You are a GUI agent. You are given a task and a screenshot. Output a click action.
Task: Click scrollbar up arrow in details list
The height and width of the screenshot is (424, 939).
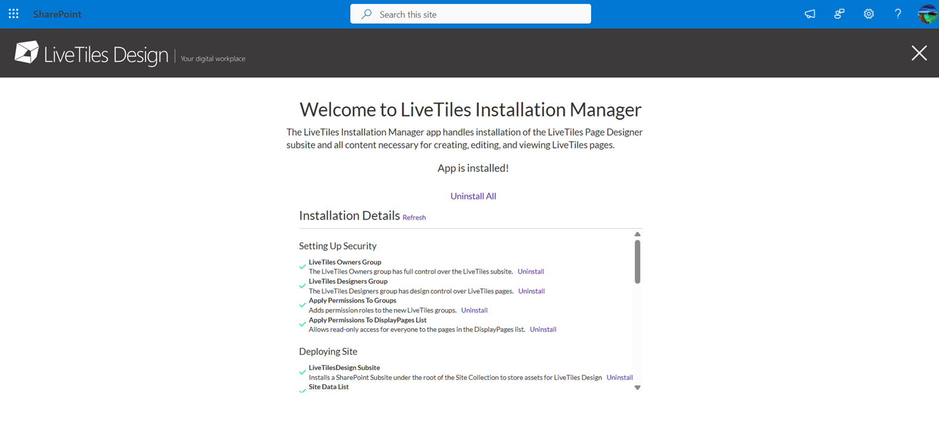637,234
